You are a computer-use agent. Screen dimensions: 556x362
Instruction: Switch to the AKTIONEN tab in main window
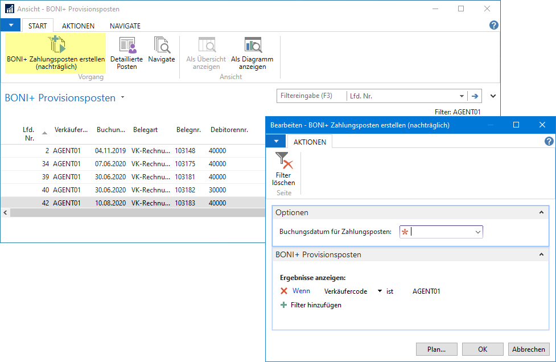tap(78, 26)
